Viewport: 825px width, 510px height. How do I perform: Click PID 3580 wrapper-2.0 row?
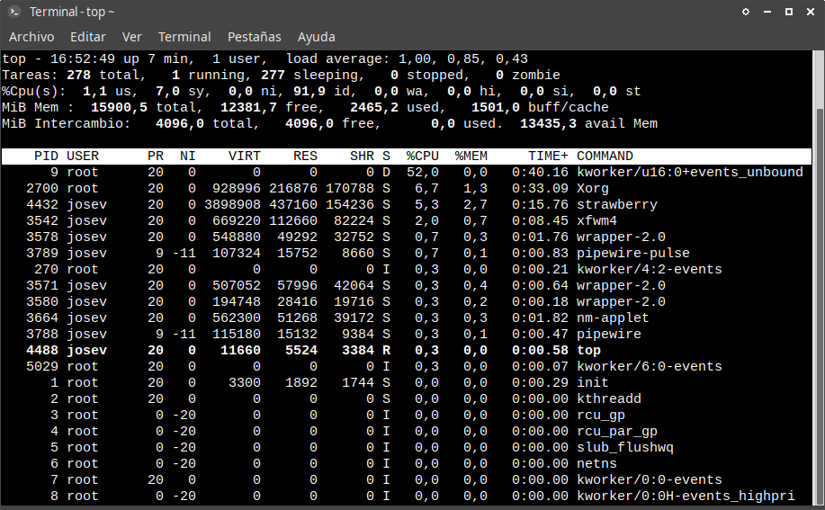click(x=406, y=302)
